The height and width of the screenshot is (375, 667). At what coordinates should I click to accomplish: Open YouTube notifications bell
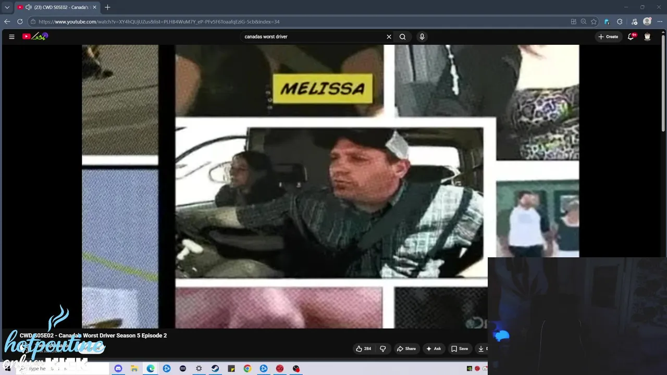point(631,36)
